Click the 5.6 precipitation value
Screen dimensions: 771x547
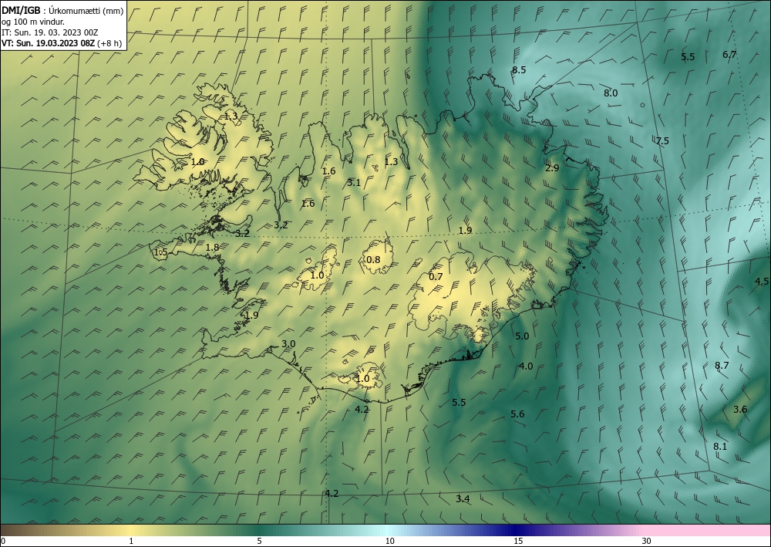(517, 414)
